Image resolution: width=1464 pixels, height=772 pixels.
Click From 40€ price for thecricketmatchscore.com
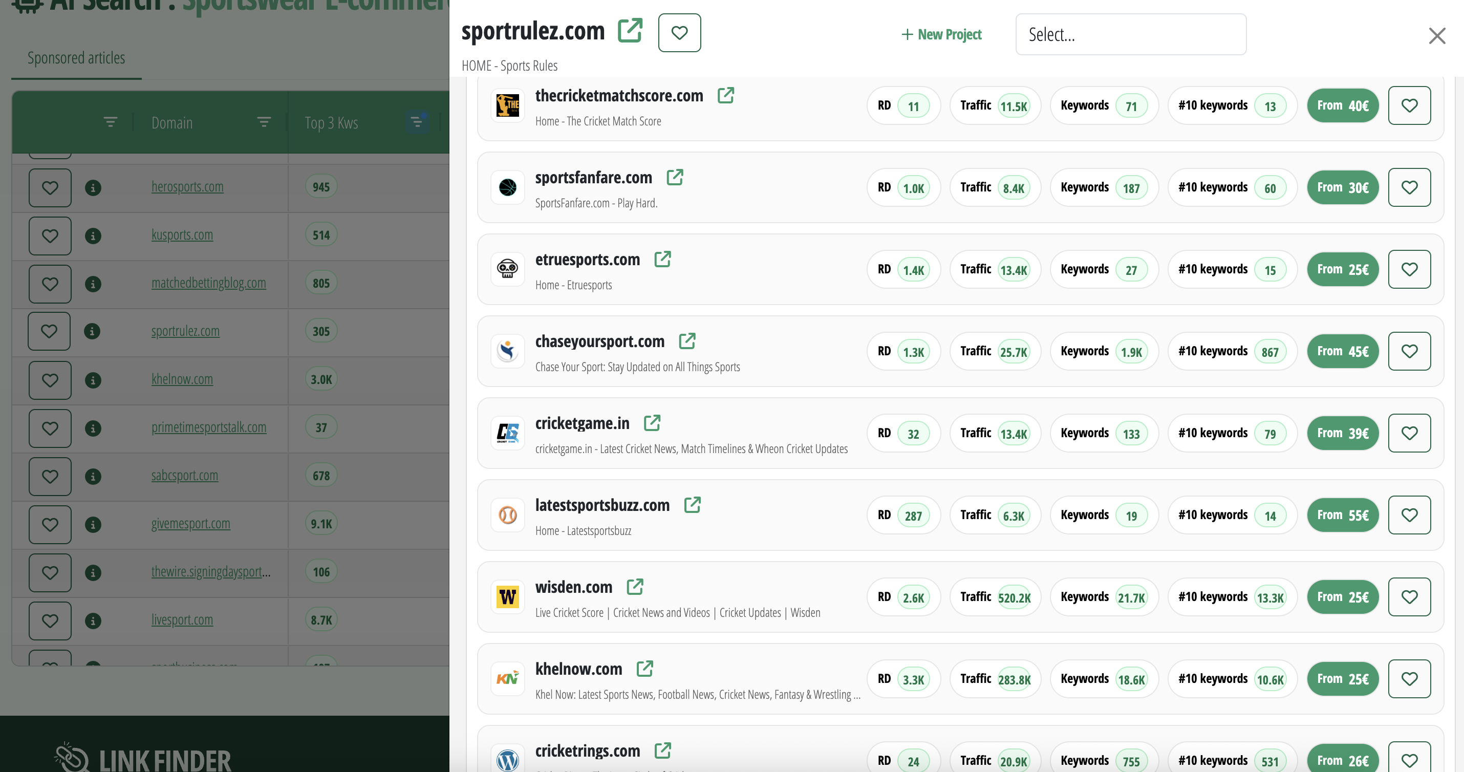1342,105
